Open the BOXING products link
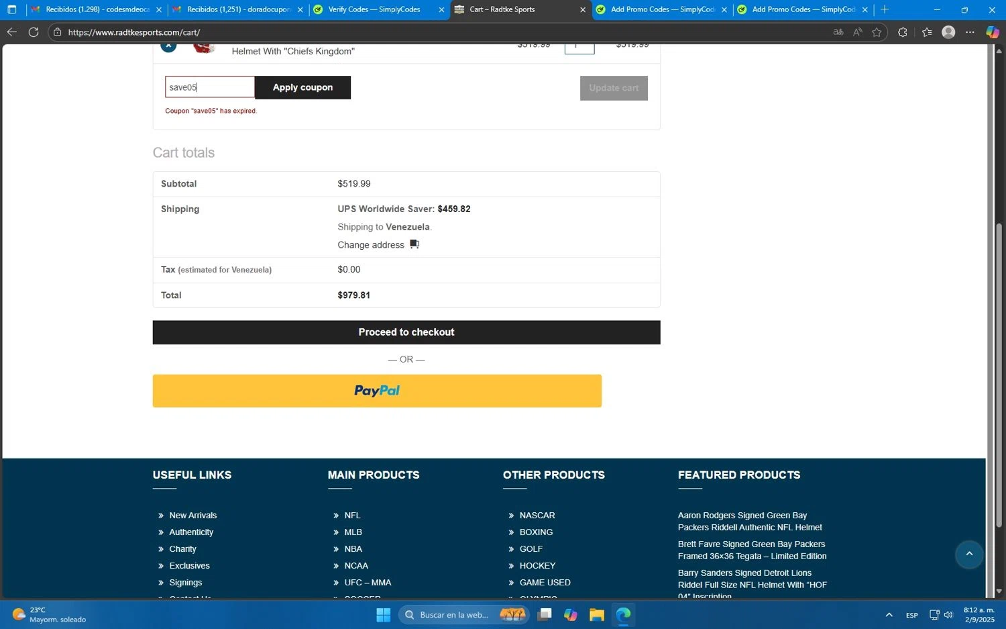1006x629 pixels. (536, 532)
